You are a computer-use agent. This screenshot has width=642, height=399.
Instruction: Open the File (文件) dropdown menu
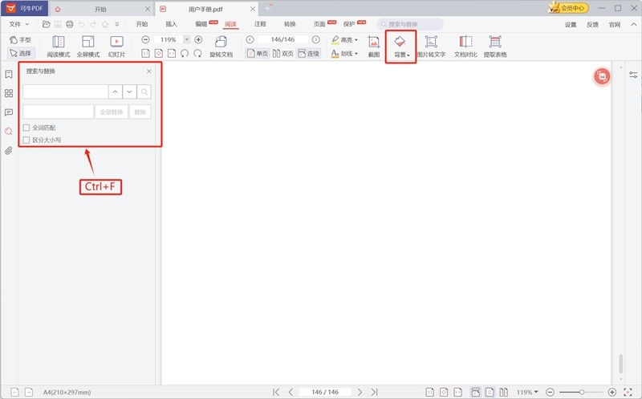(18, 25)
